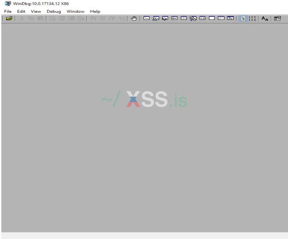Click the Copy toolbar icon
Viewport: 288px width, 239px height.
pyautogui.click(x=31, y=19)
